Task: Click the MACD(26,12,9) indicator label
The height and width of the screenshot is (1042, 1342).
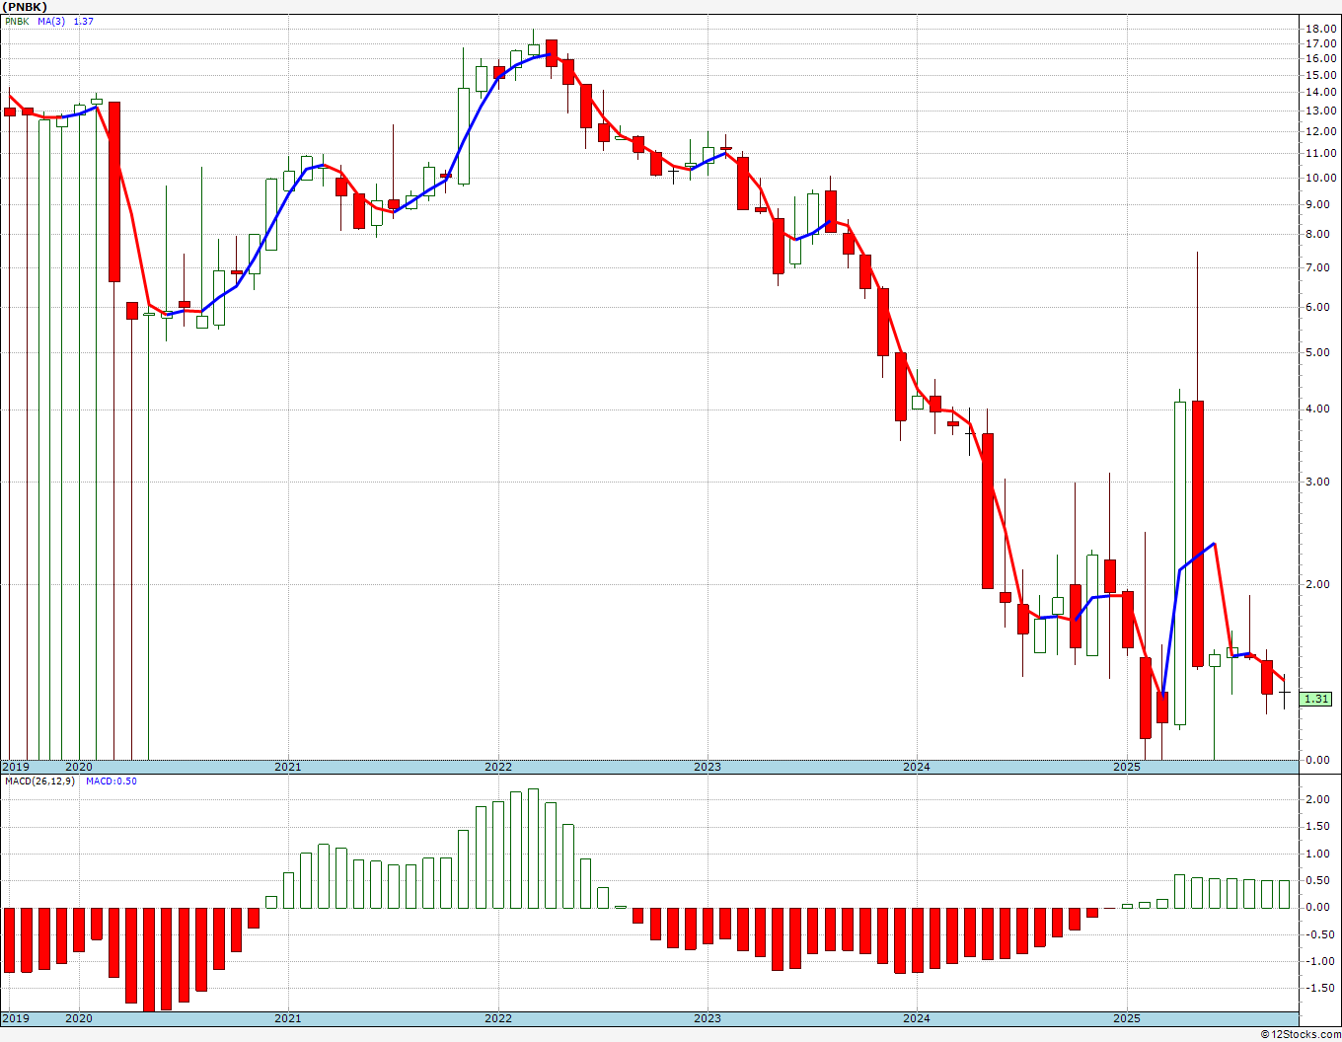Action: click(41, 781)
